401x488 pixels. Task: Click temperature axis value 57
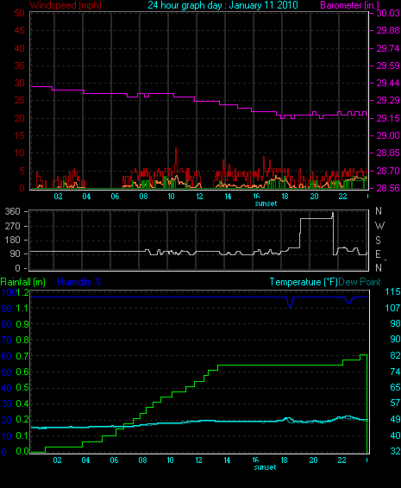click(395, 403)
